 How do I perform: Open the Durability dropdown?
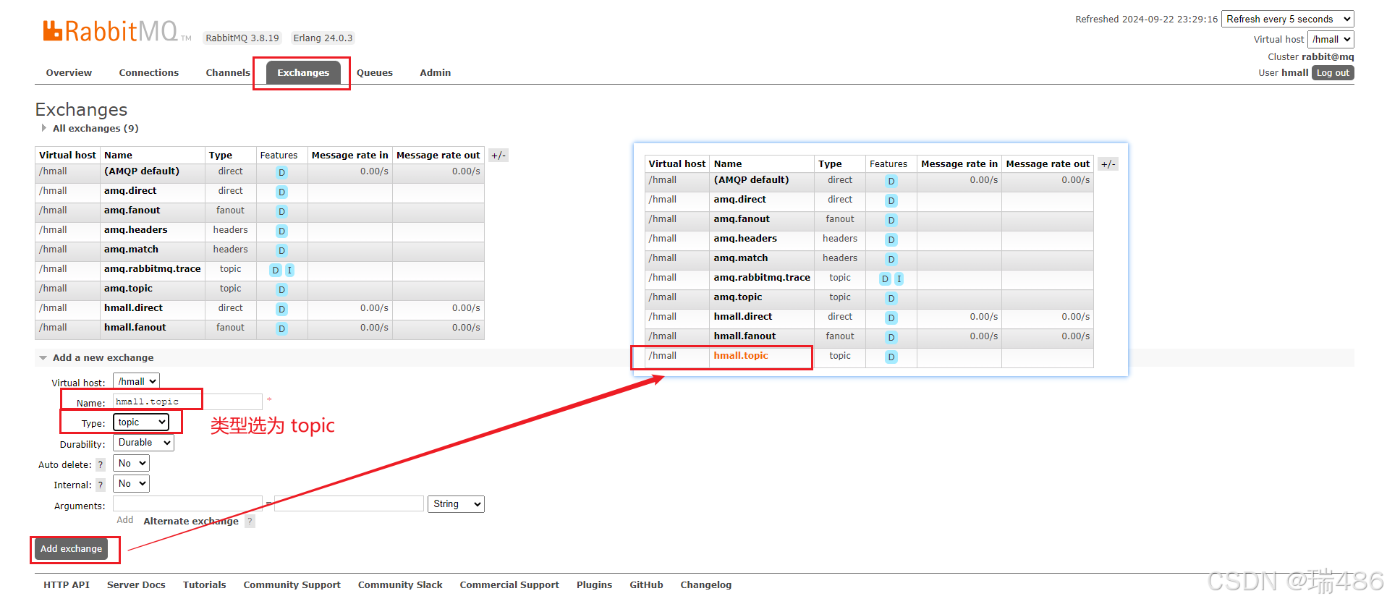[143, 443]
